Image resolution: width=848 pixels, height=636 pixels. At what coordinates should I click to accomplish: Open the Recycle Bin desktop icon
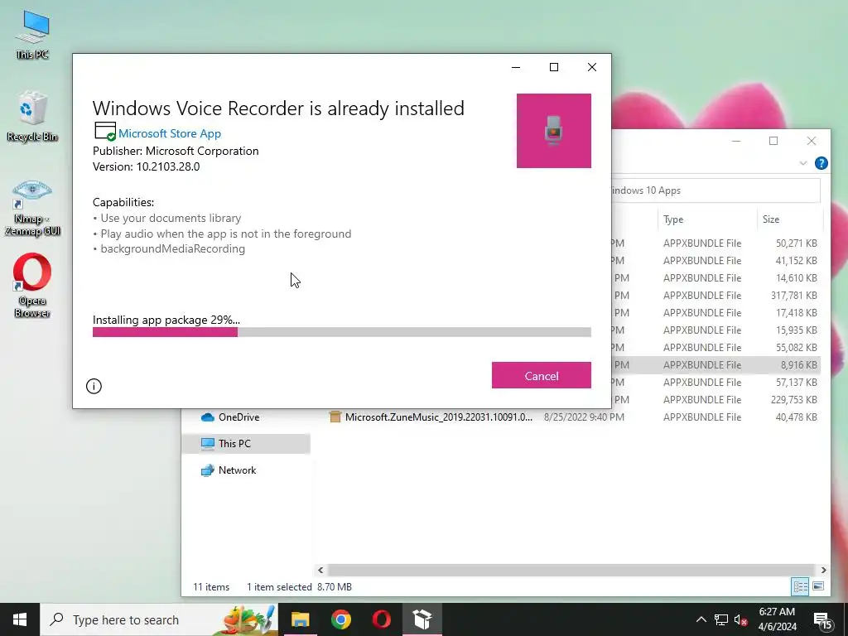tap(32, 116)
